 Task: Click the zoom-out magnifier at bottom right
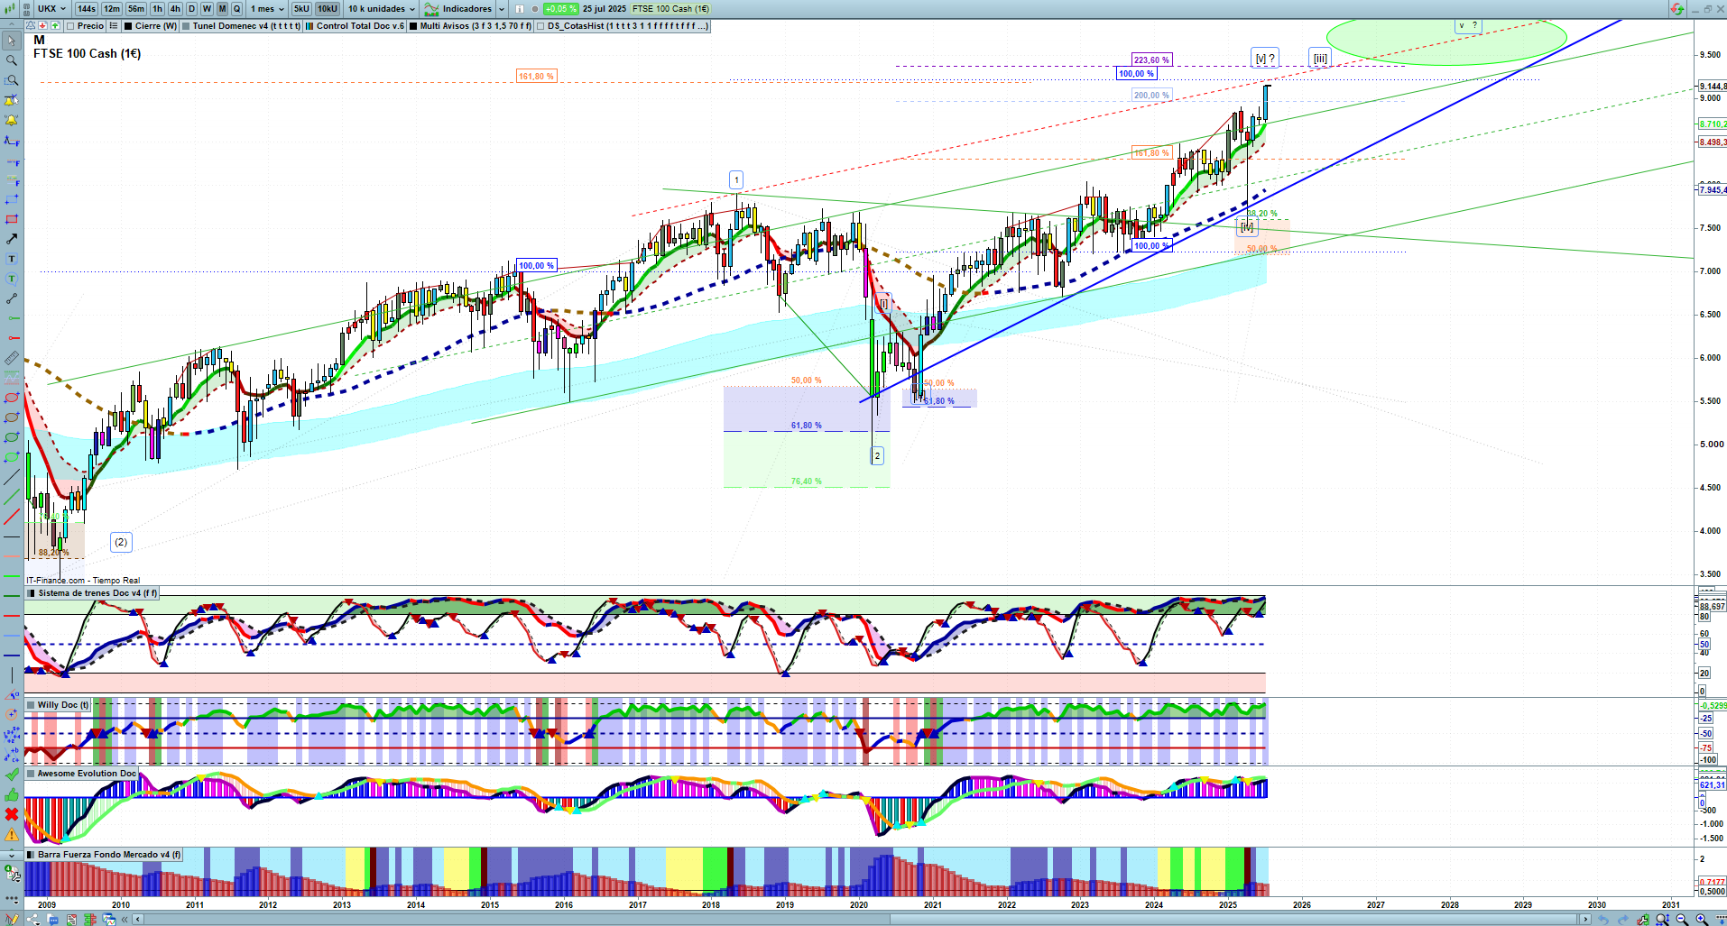tap(1682, 919)
